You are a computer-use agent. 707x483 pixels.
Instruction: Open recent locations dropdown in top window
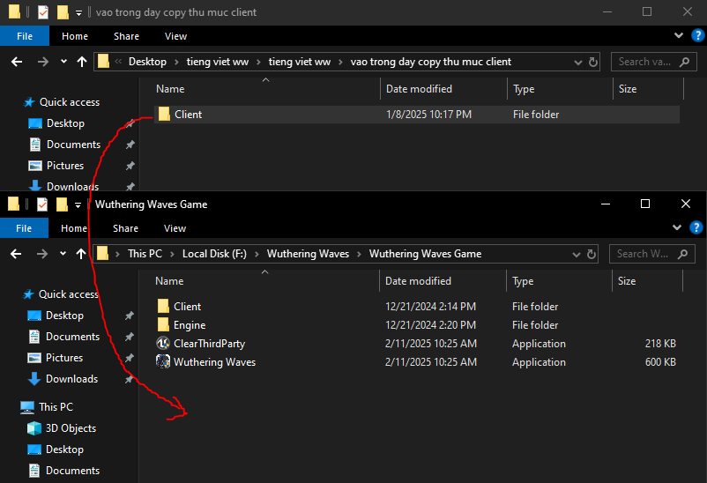pos(63,62)
